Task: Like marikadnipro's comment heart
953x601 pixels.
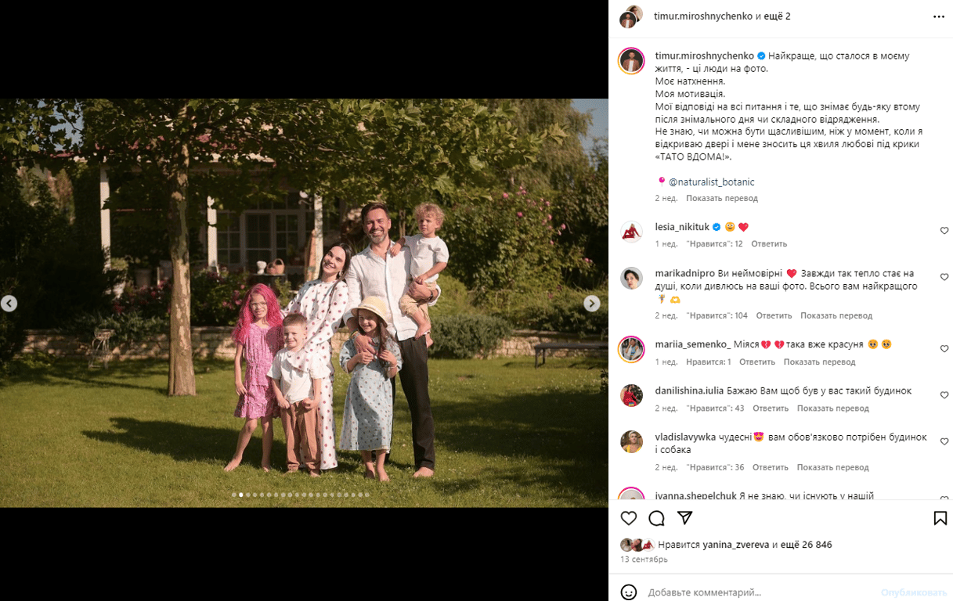Action: (944, 277)
